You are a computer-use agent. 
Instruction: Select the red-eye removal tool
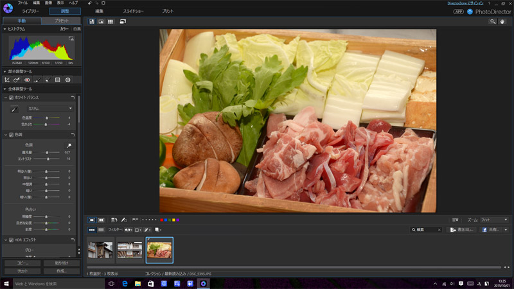point(27,80)
